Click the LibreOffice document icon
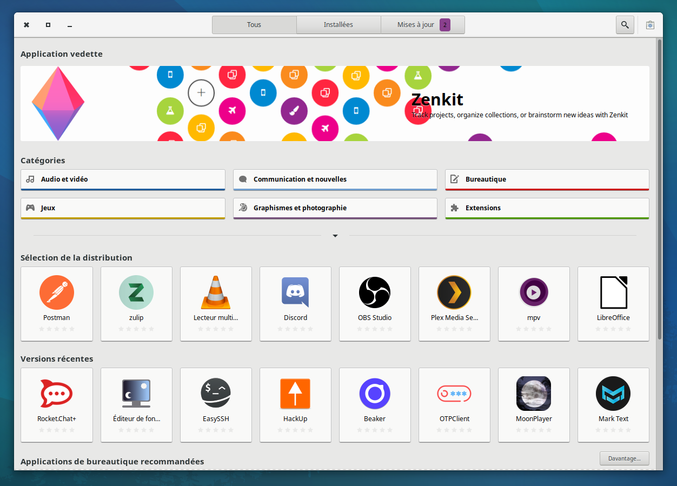 pyautogui.click(x=613, y=292)
